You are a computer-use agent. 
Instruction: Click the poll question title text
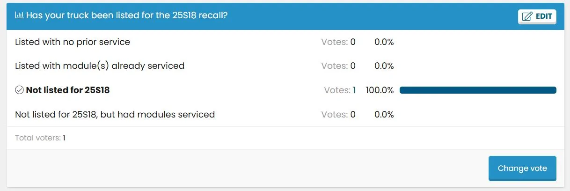pyautogui.click(x=127, y=15)
